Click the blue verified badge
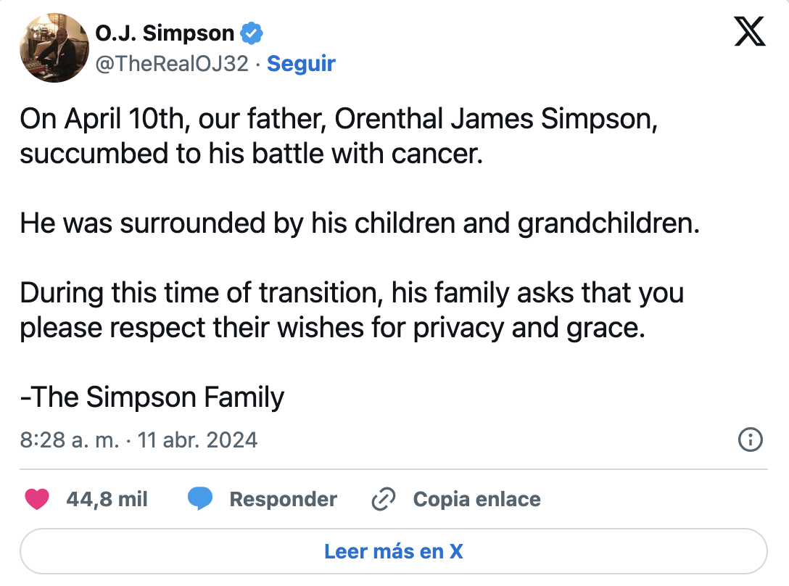789x586 pixels. click(x=252, y=33)
